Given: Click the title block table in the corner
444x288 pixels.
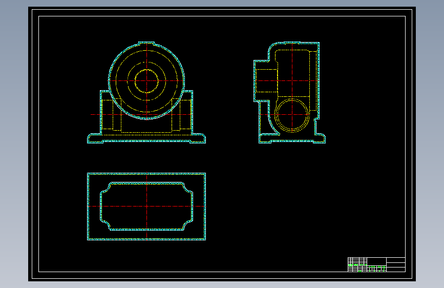Looking at the screenshot, I should click(x=376, y=264).
